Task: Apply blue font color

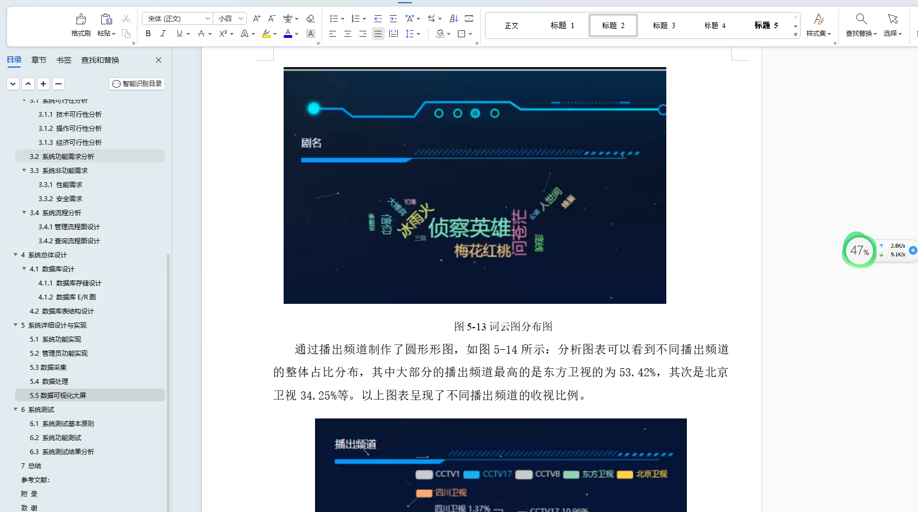Action: pos(288,34)
